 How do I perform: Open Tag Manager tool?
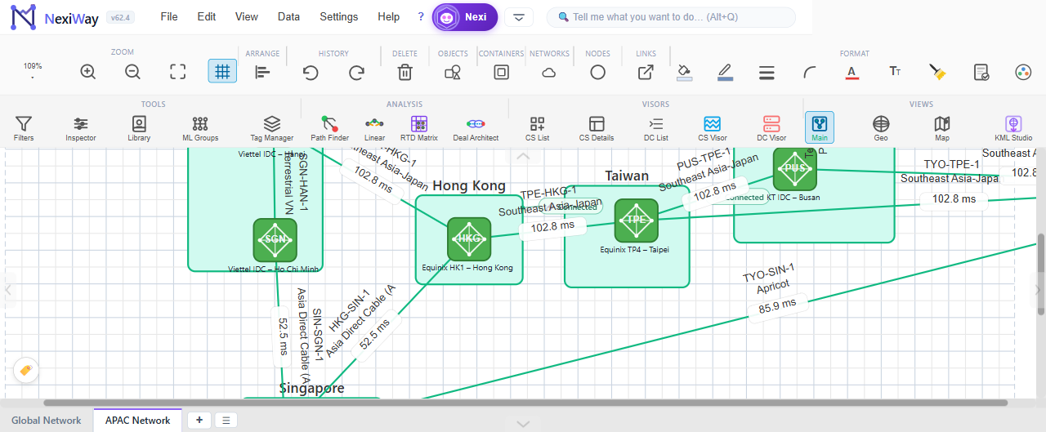272,127
